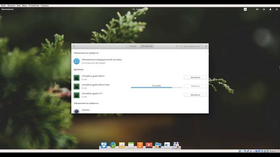Switch to the Главная tab

pos(133,46)
